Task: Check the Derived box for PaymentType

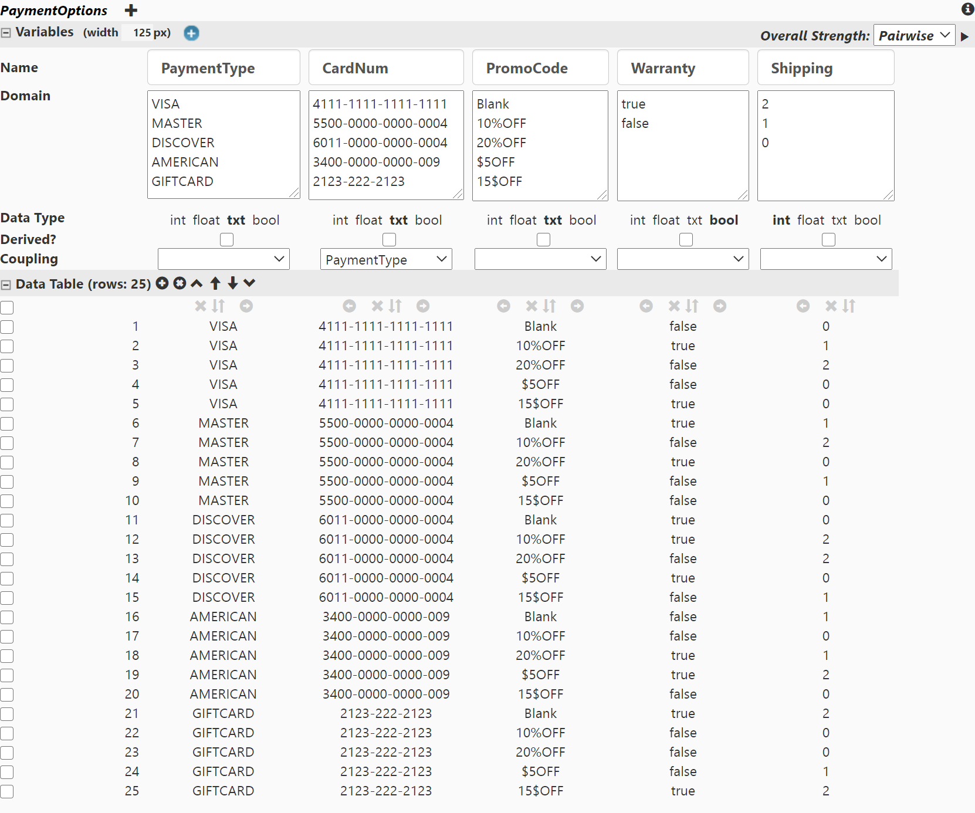Action: coord(226,239)
